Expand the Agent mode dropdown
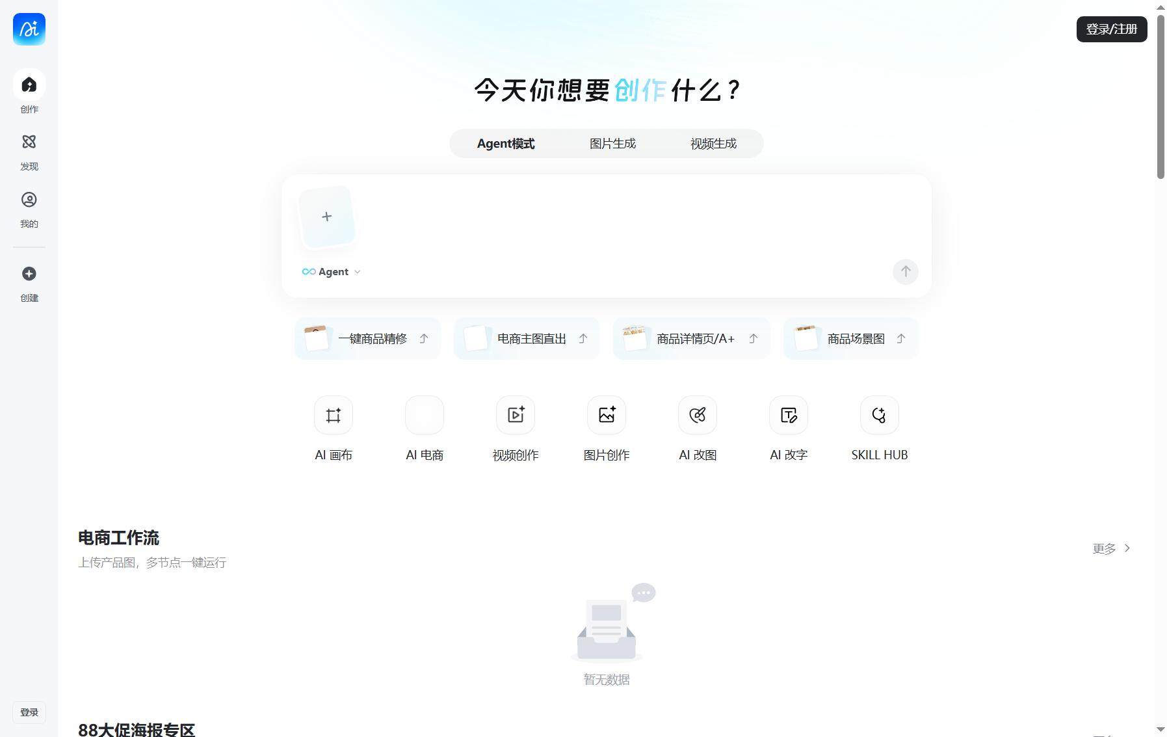 332,272
